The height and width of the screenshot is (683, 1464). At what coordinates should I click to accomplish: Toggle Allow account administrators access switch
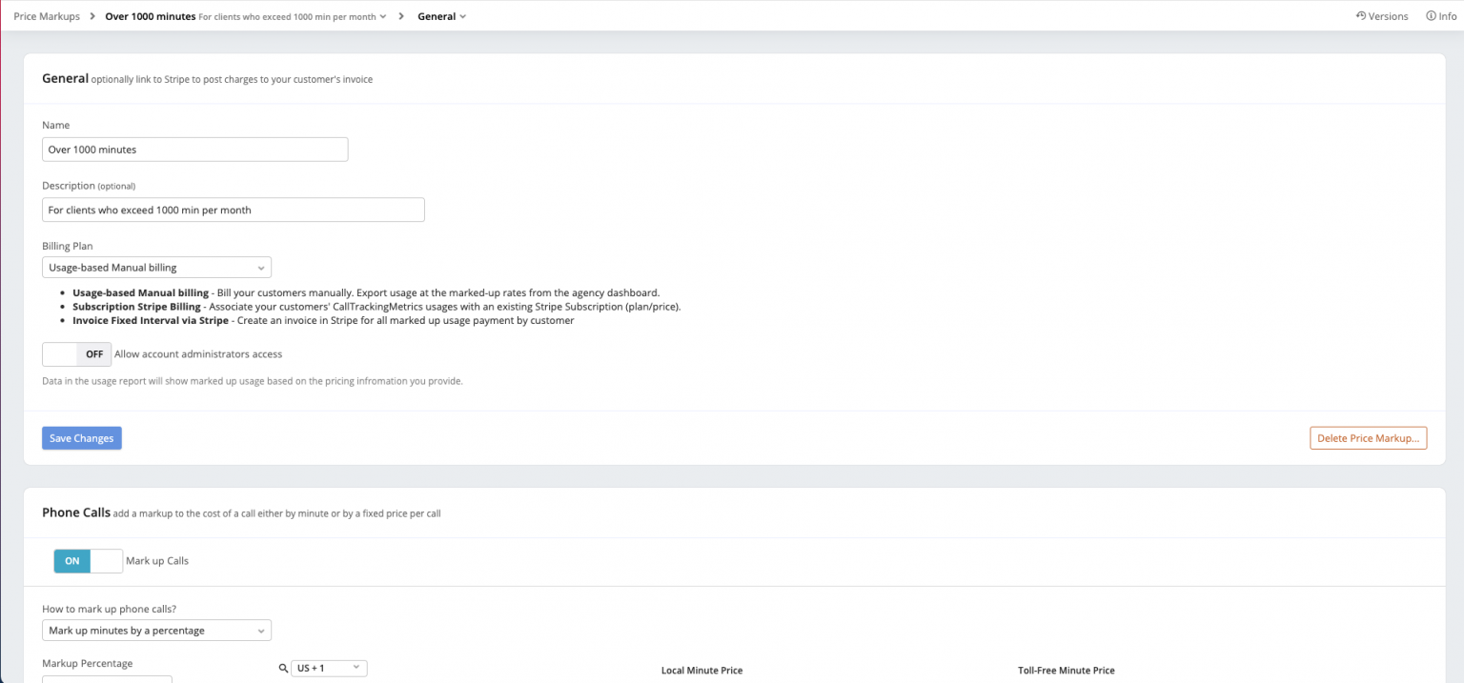76,354
